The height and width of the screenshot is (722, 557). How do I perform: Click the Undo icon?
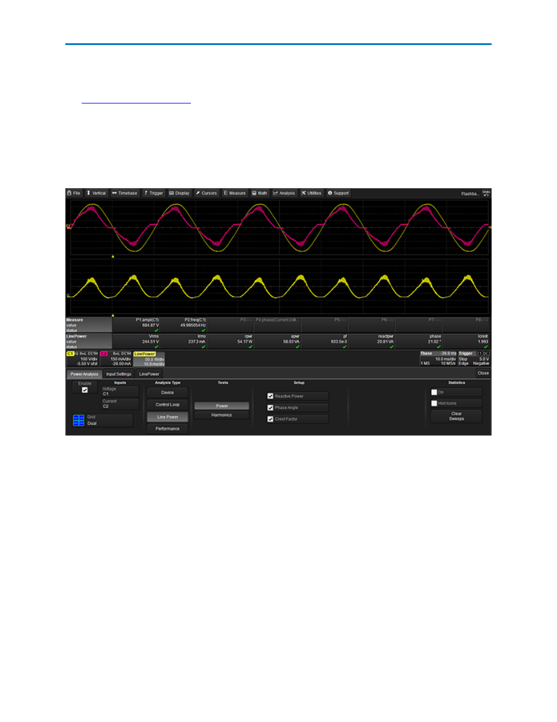tap(486, 193)
